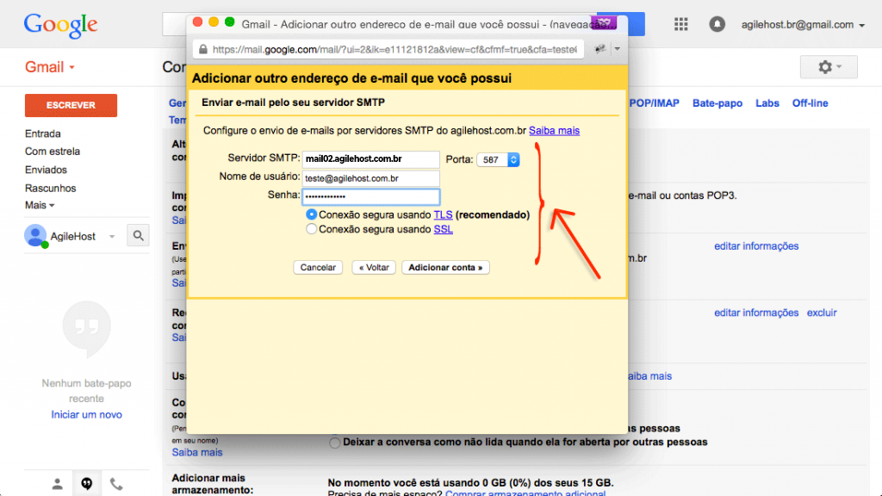Open the SSL help link
882x496 pixels.
tap(444, 229)
